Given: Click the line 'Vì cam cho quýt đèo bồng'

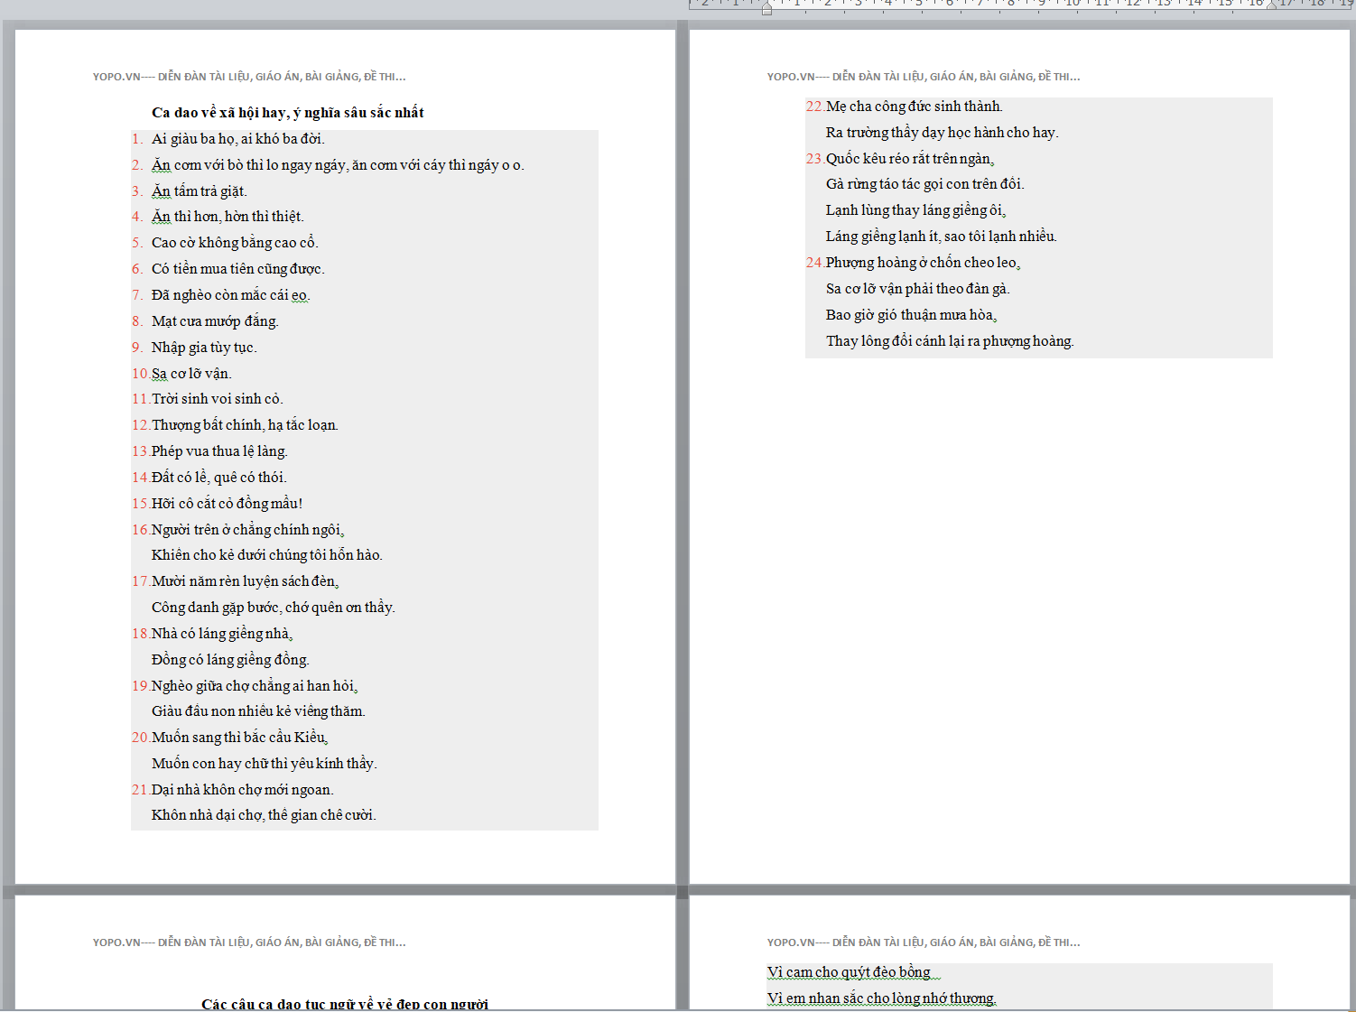Looking at the screenshot, I should coord(849,972).
